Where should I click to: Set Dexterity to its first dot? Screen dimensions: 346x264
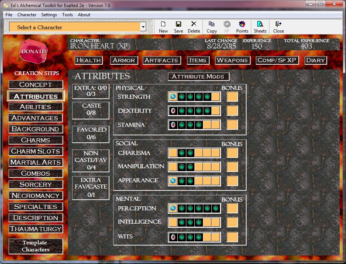[182, 111]
